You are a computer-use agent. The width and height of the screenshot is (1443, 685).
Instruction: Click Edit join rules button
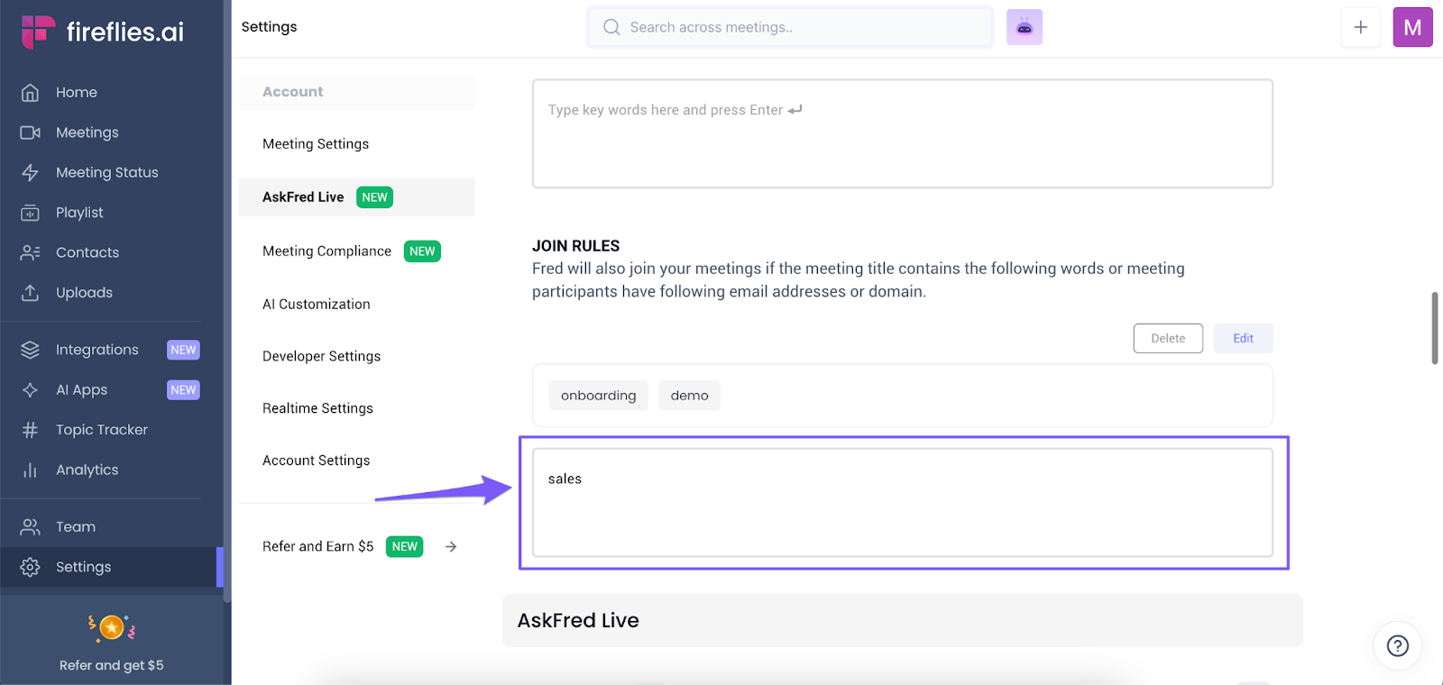pyautogui.click(x=1243, y=338)
